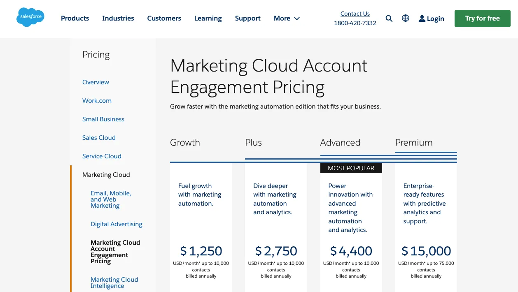Open Digital Advertising pricing link
Screen dimensions: 518x292
click(x=117, y=224)
